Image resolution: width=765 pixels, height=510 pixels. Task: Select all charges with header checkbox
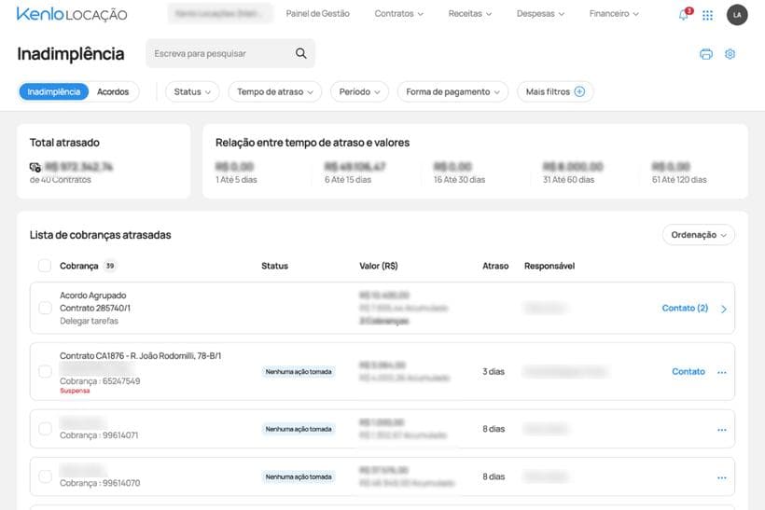(x=45, y=266)
